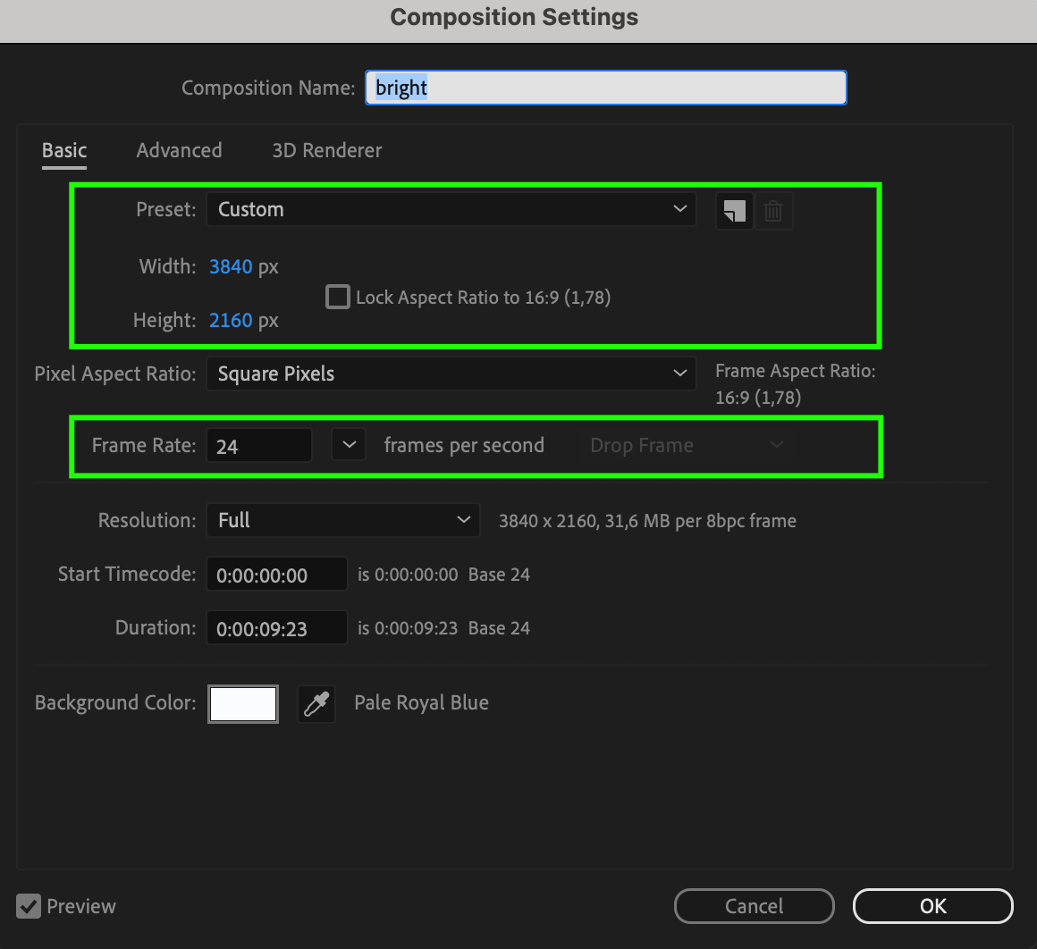This screenshot has width=1037, height=949.
Task: Click the save preset icon
Action: tap(735, 211)
